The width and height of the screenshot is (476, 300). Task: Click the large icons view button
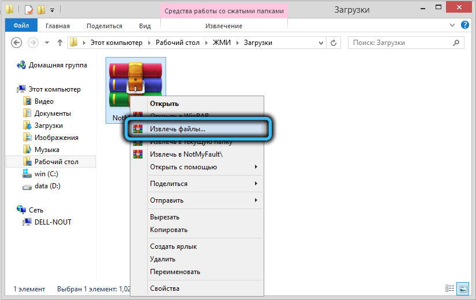(463, 288)
